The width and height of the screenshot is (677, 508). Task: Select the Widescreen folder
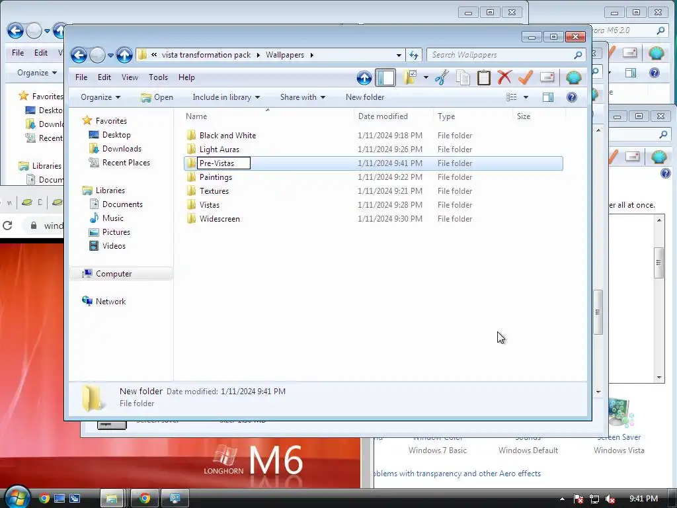click(219, 218)
